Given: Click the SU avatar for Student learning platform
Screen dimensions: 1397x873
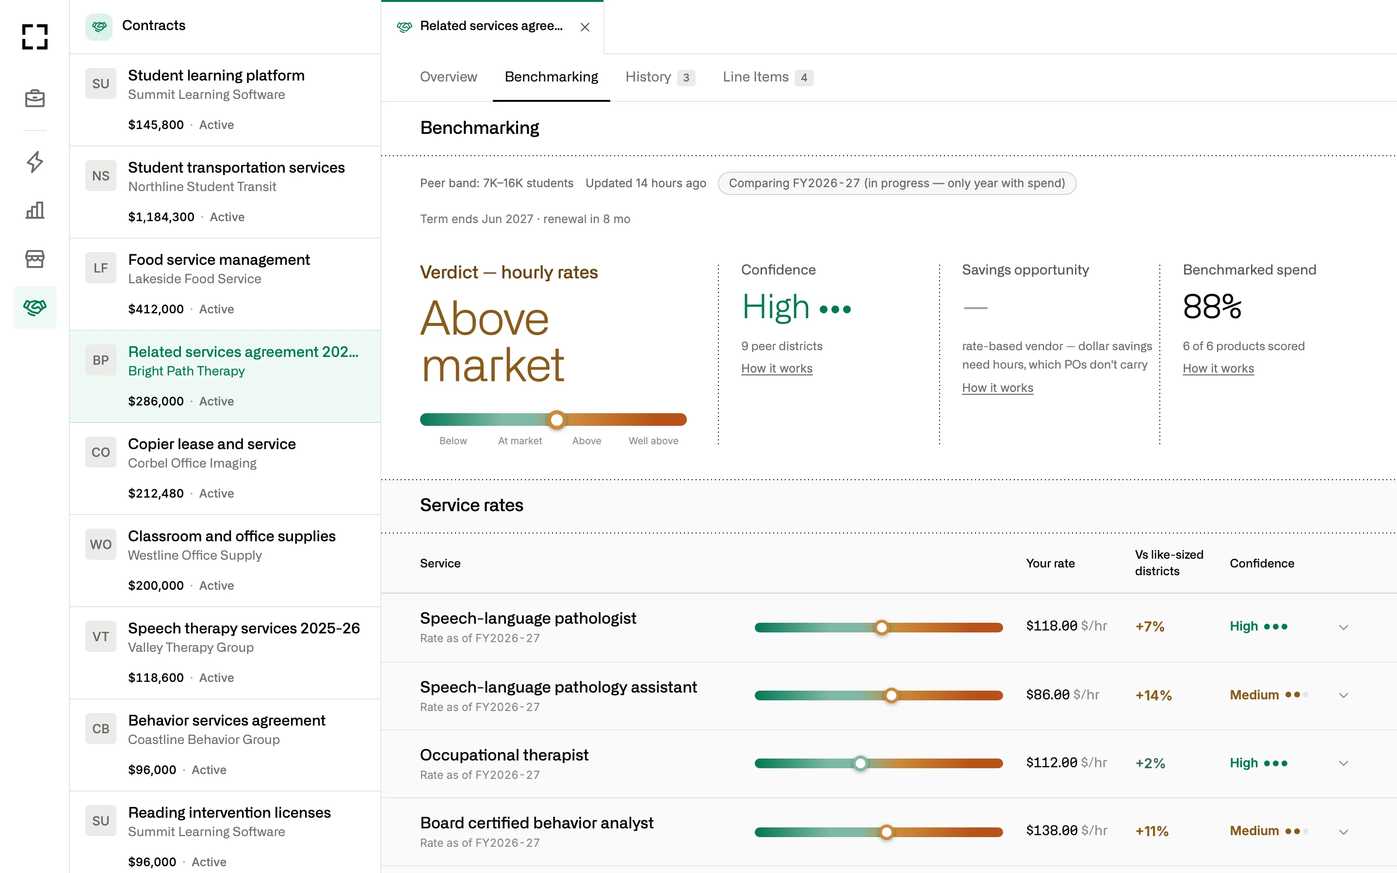Looking at the screenshot, I should (100, 84).
